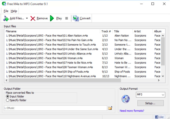Click the Scorpions artist cell for track 3/13
170x119 pixels.
point(140,45)
